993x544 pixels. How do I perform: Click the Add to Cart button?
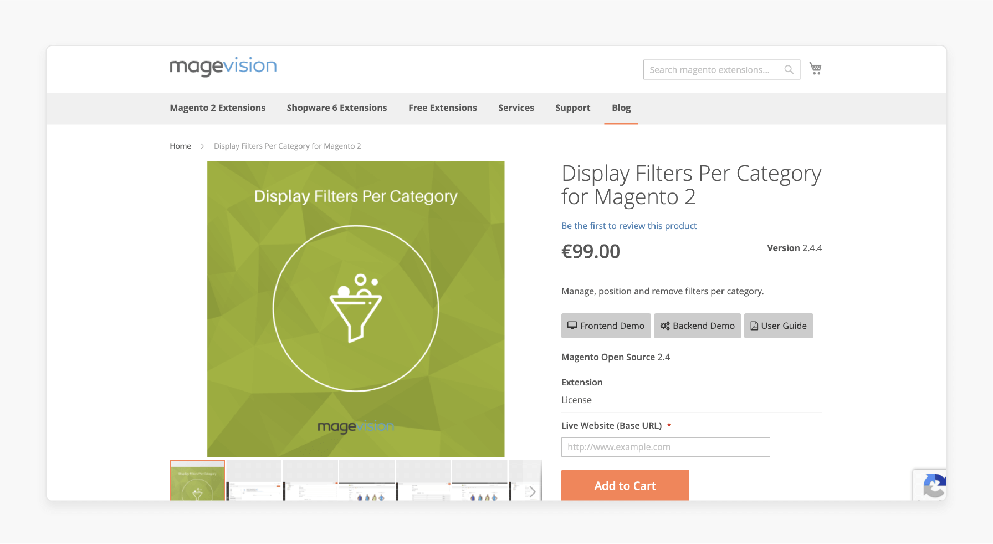click(625, 485)
